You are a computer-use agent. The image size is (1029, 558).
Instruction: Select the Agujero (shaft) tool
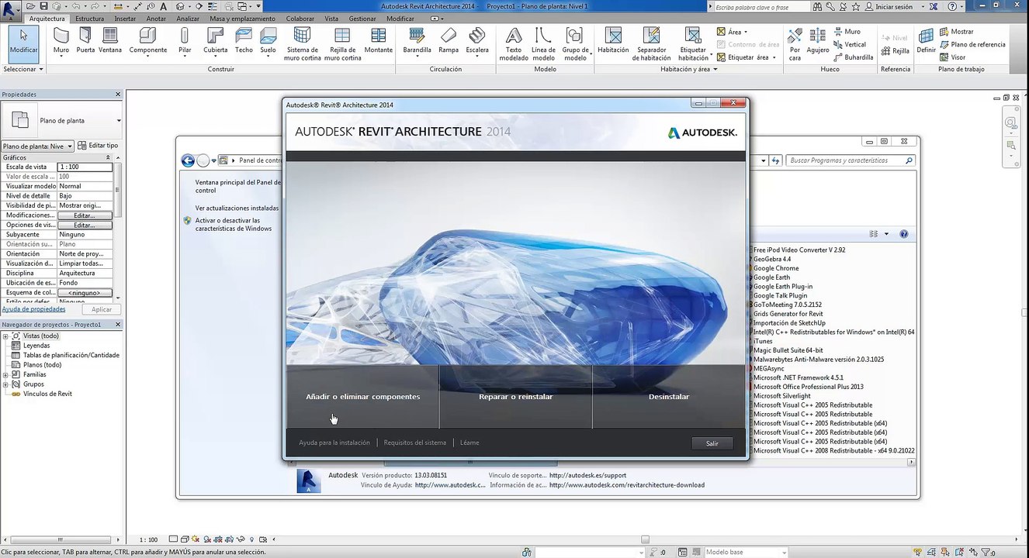tap(818, 42)
